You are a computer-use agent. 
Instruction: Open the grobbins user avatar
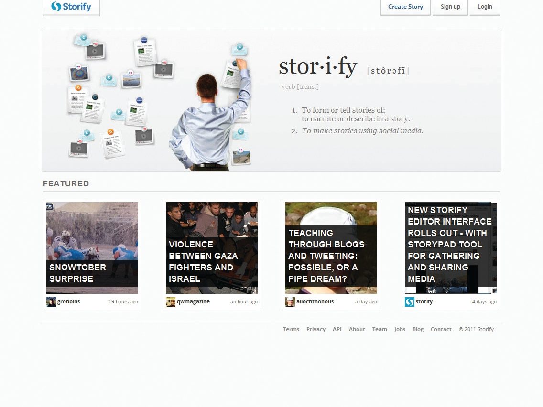coord(51,302)
